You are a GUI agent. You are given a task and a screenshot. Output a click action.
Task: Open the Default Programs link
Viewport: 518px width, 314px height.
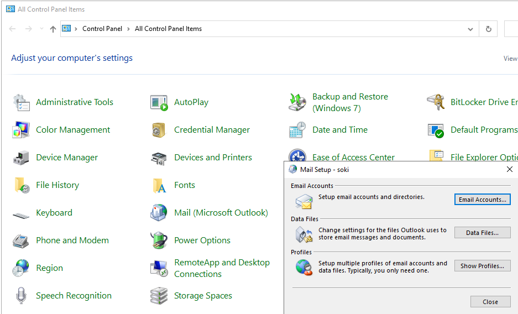coord(484,130)
